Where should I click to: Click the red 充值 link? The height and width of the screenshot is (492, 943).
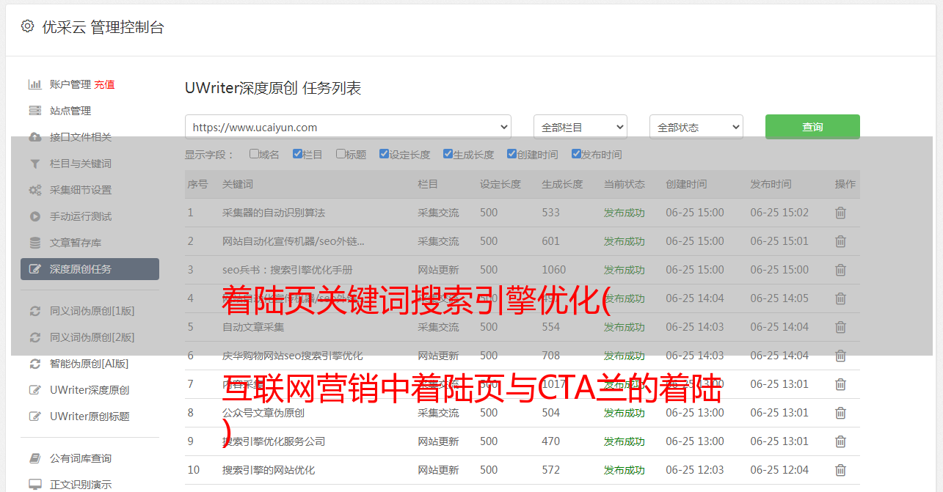click(104, 84)
